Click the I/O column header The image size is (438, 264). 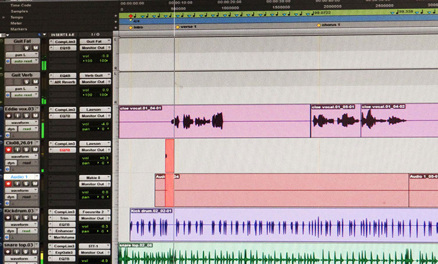pos(94,34)
